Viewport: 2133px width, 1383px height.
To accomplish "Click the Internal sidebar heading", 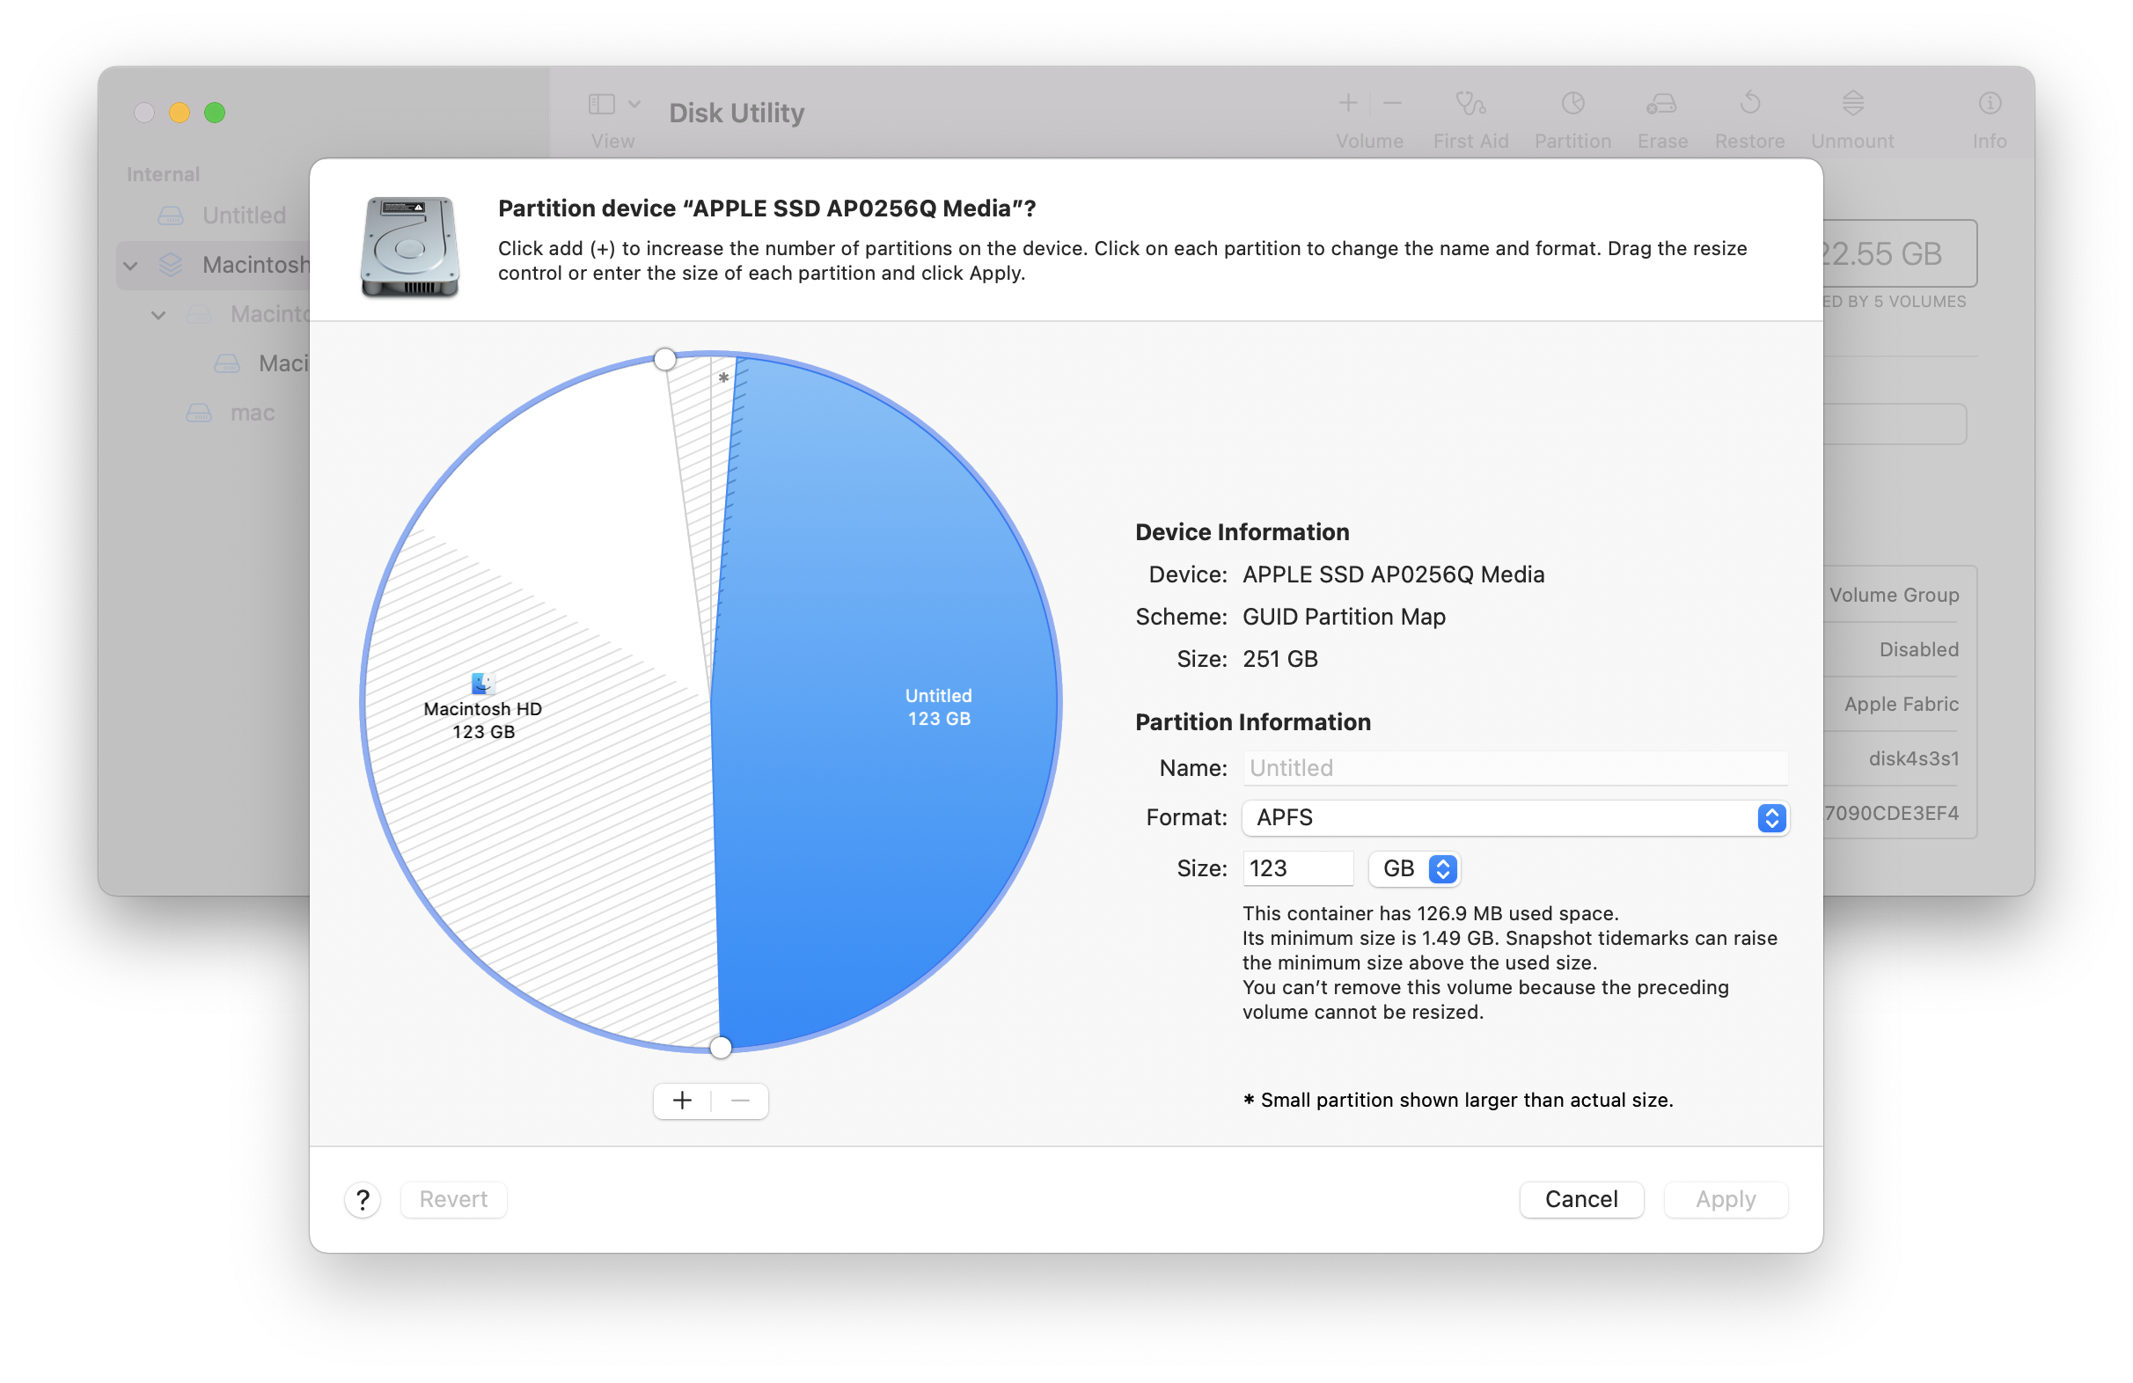I will pos(162,174).
